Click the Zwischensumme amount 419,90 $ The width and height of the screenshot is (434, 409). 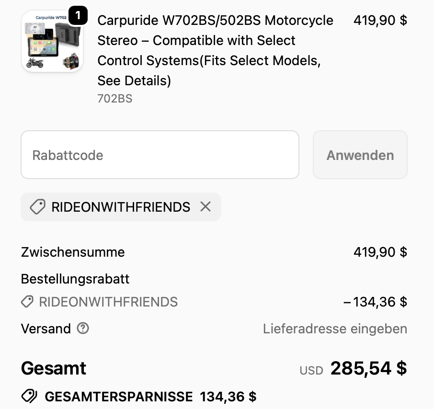pyautogui.click(x=380, y=252)
